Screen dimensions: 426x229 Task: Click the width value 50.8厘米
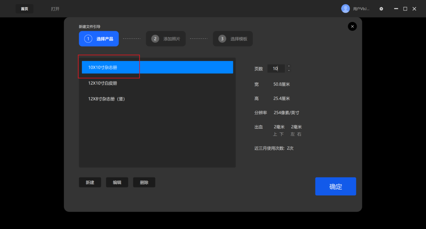(282, 84)
